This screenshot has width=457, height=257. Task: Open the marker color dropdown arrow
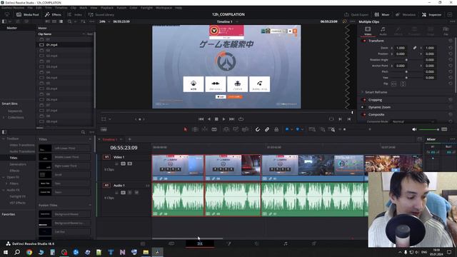[302, 129]
